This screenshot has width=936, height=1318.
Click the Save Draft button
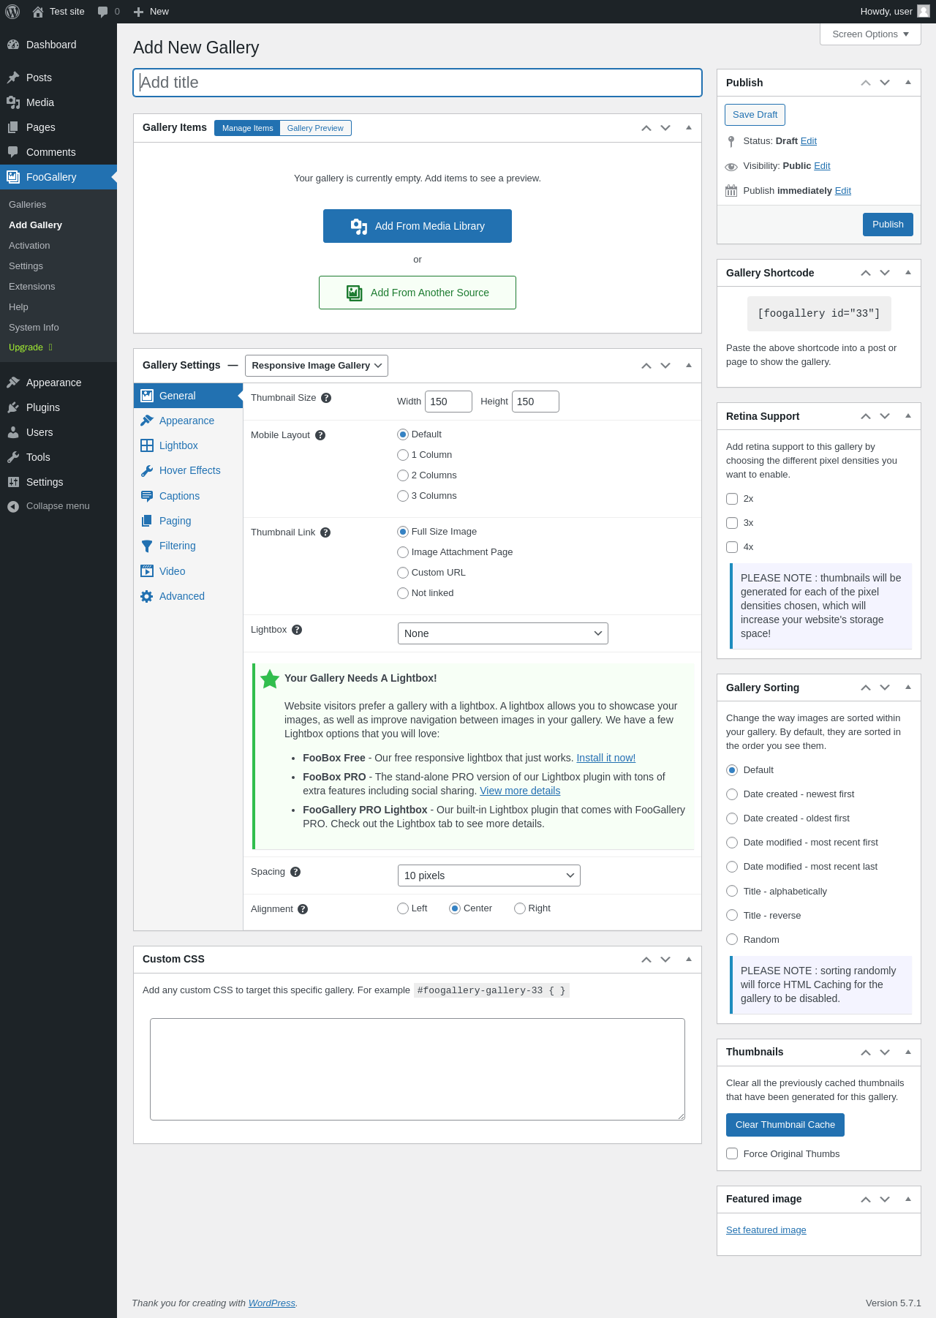(x=755, y=115)
